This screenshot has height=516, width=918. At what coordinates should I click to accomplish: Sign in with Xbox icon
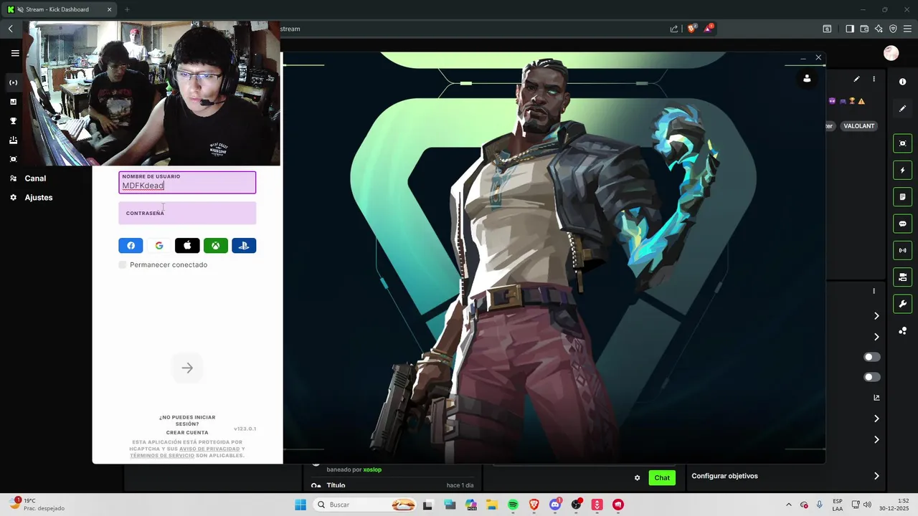215,246
